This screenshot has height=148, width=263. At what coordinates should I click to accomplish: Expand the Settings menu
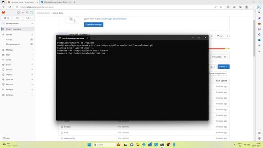tap(18, 95)
